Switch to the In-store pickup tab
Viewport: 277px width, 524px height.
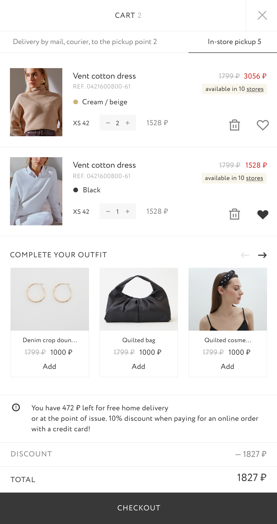click(234, 42)
